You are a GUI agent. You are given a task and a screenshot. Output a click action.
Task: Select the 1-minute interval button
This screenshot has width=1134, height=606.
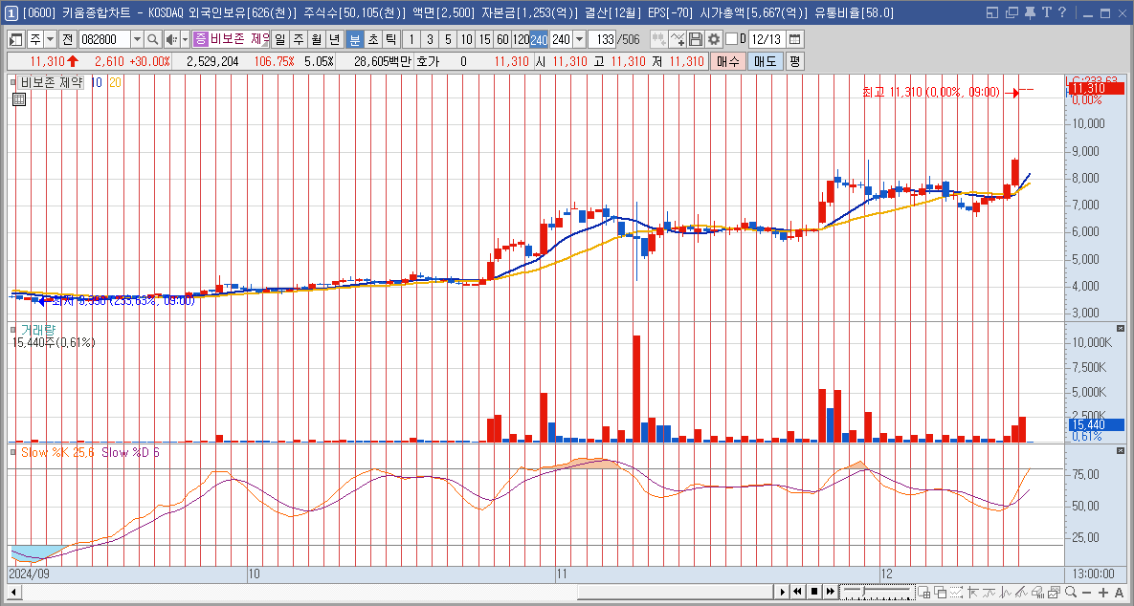pyautogui.click(x=411, y=40)
